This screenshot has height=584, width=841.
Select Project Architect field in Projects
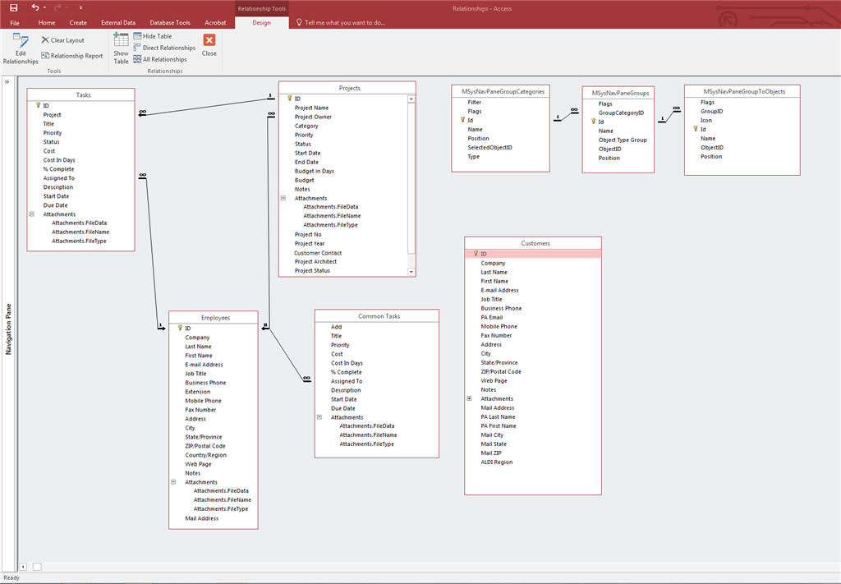pos(315,262)
